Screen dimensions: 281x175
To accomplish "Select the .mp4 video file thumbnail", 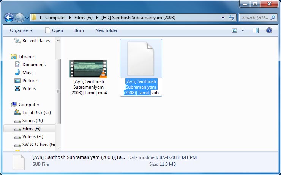I will pyautogui.click(x=88, y=69).
